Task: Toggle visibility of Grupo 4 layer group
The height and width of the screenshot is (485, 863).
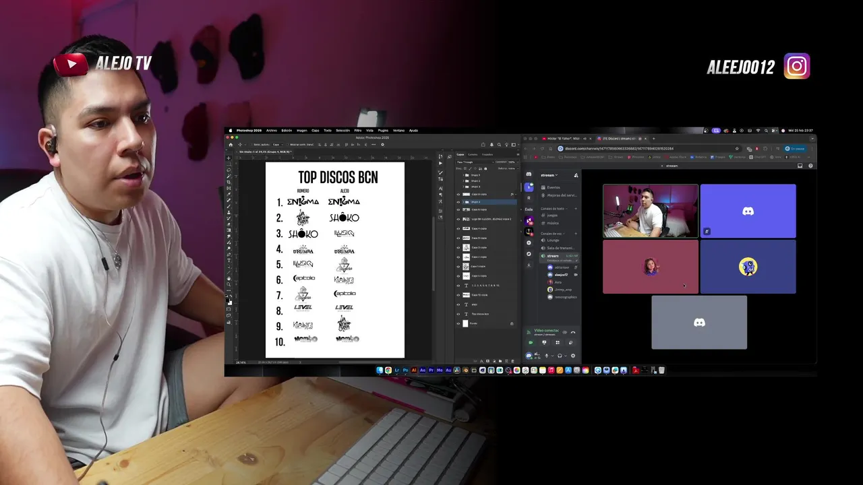Action: [458, 202]
